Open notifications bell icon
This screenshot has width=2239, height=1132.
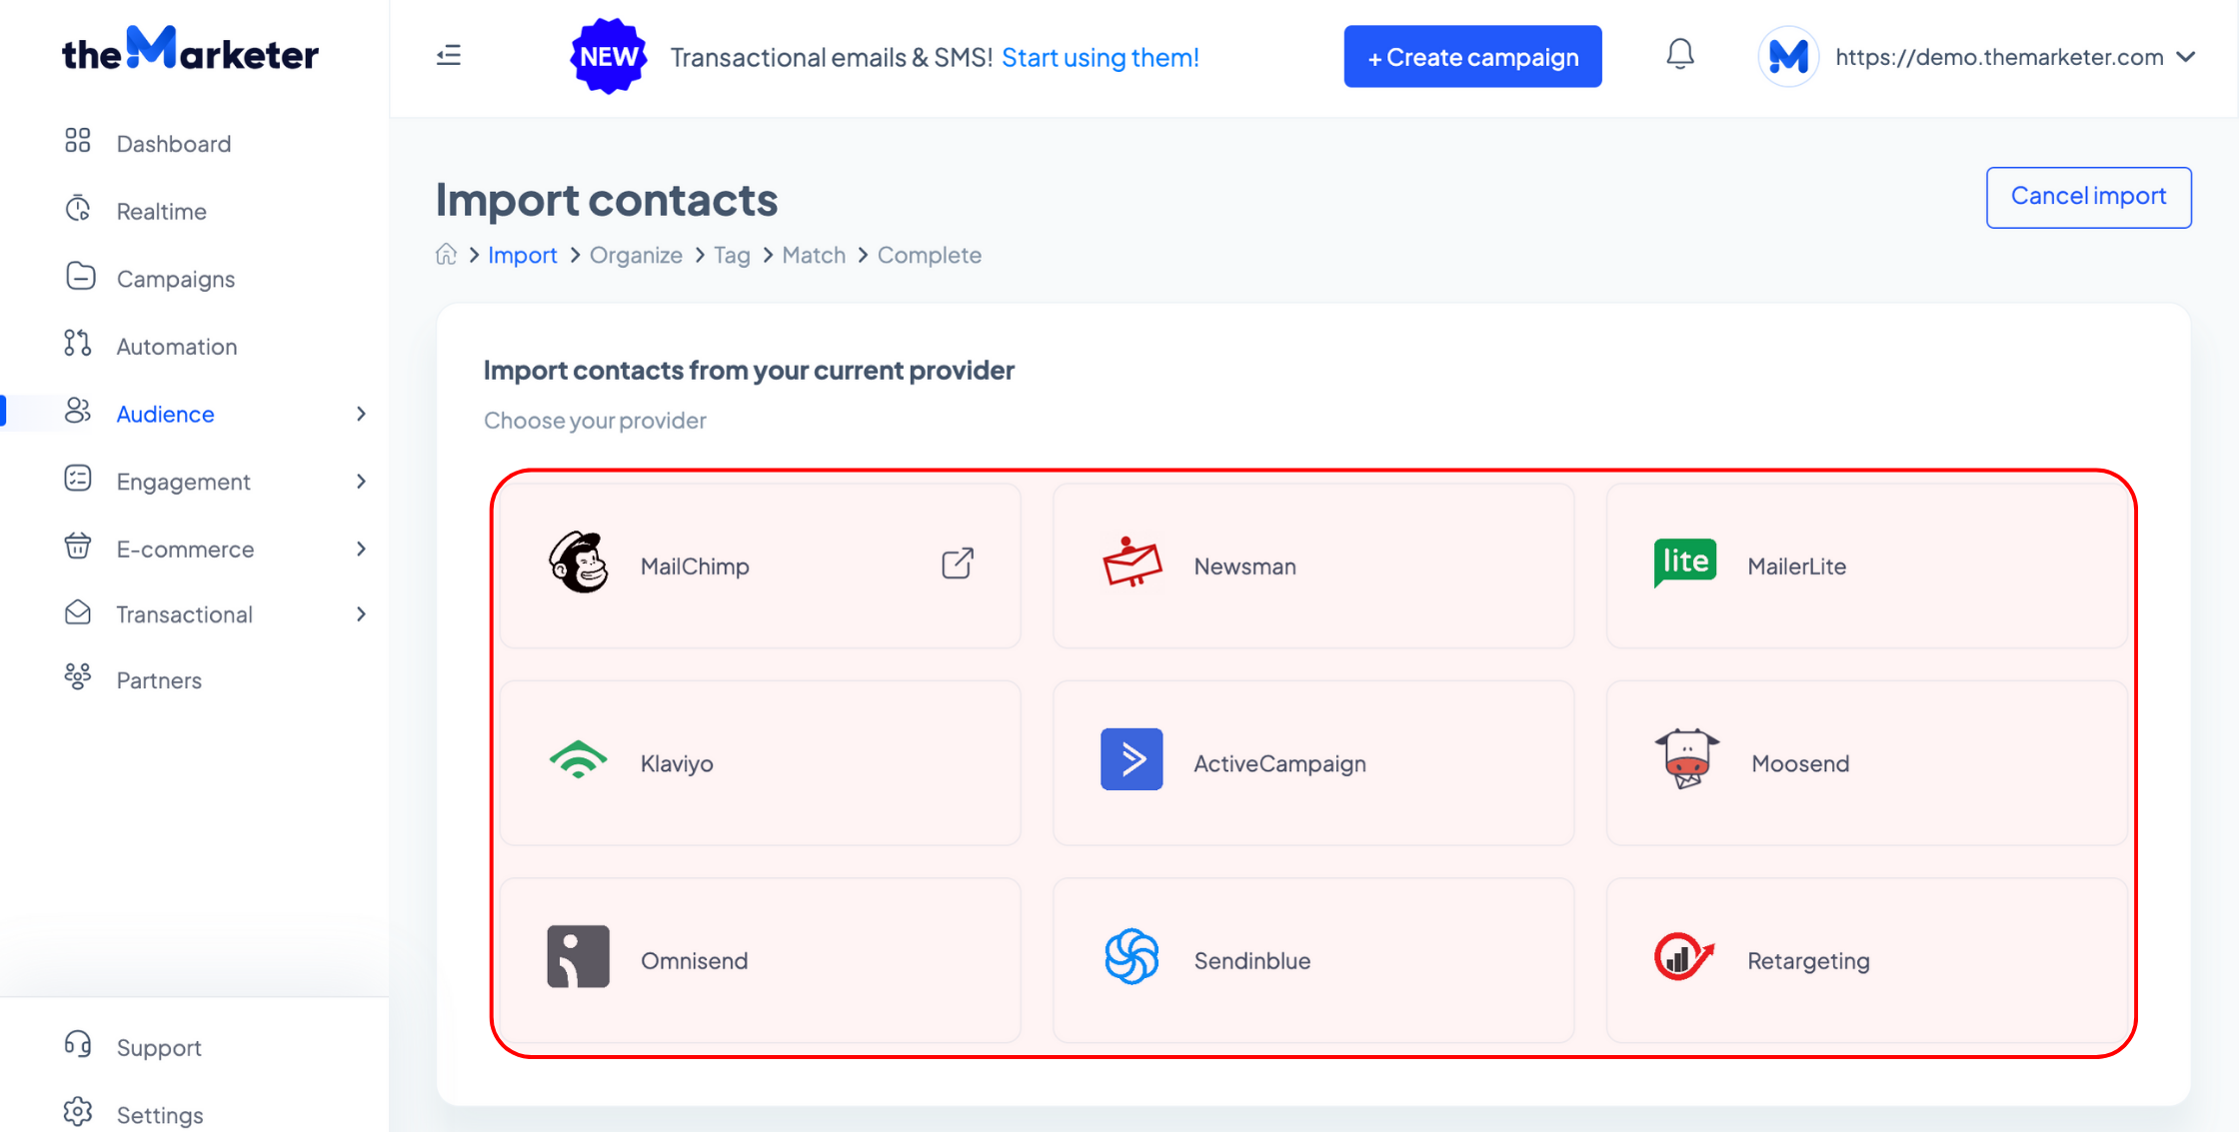click(x=1680, y=55)
